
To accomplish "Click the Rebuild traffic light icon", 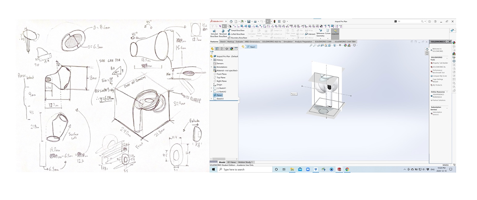I will (274, 21).
